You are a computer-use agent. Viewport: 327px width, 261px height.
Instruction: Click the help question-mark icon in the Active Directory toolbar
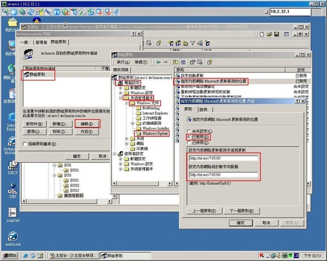point(159,43)
